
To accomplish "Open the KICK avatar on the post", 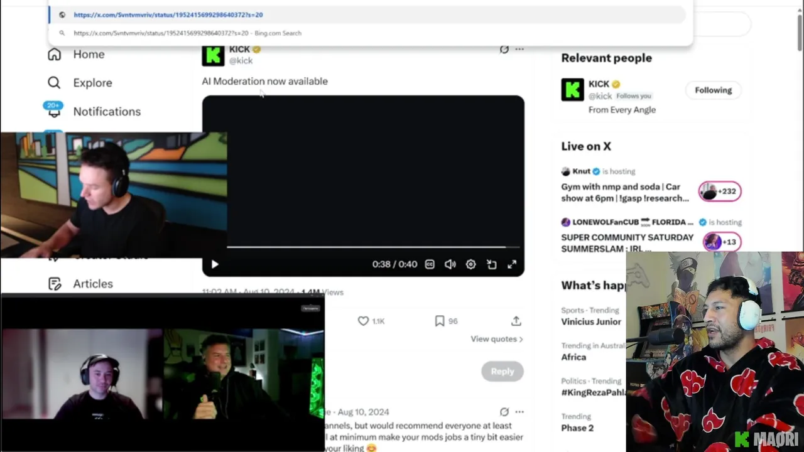I will click(x=213, y=55).
